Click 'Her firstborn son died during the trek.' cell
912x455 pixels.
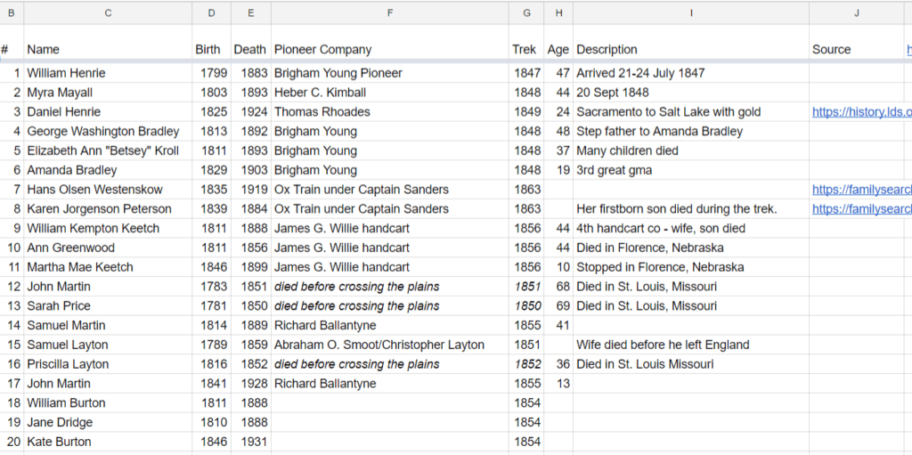click(x=691, y=209)
